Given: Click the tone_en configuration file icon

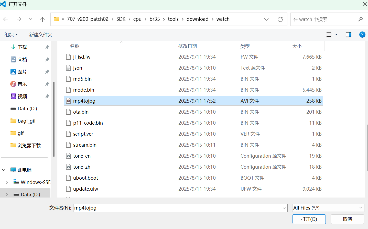Looking at the screenshot, I should (68, 156).
